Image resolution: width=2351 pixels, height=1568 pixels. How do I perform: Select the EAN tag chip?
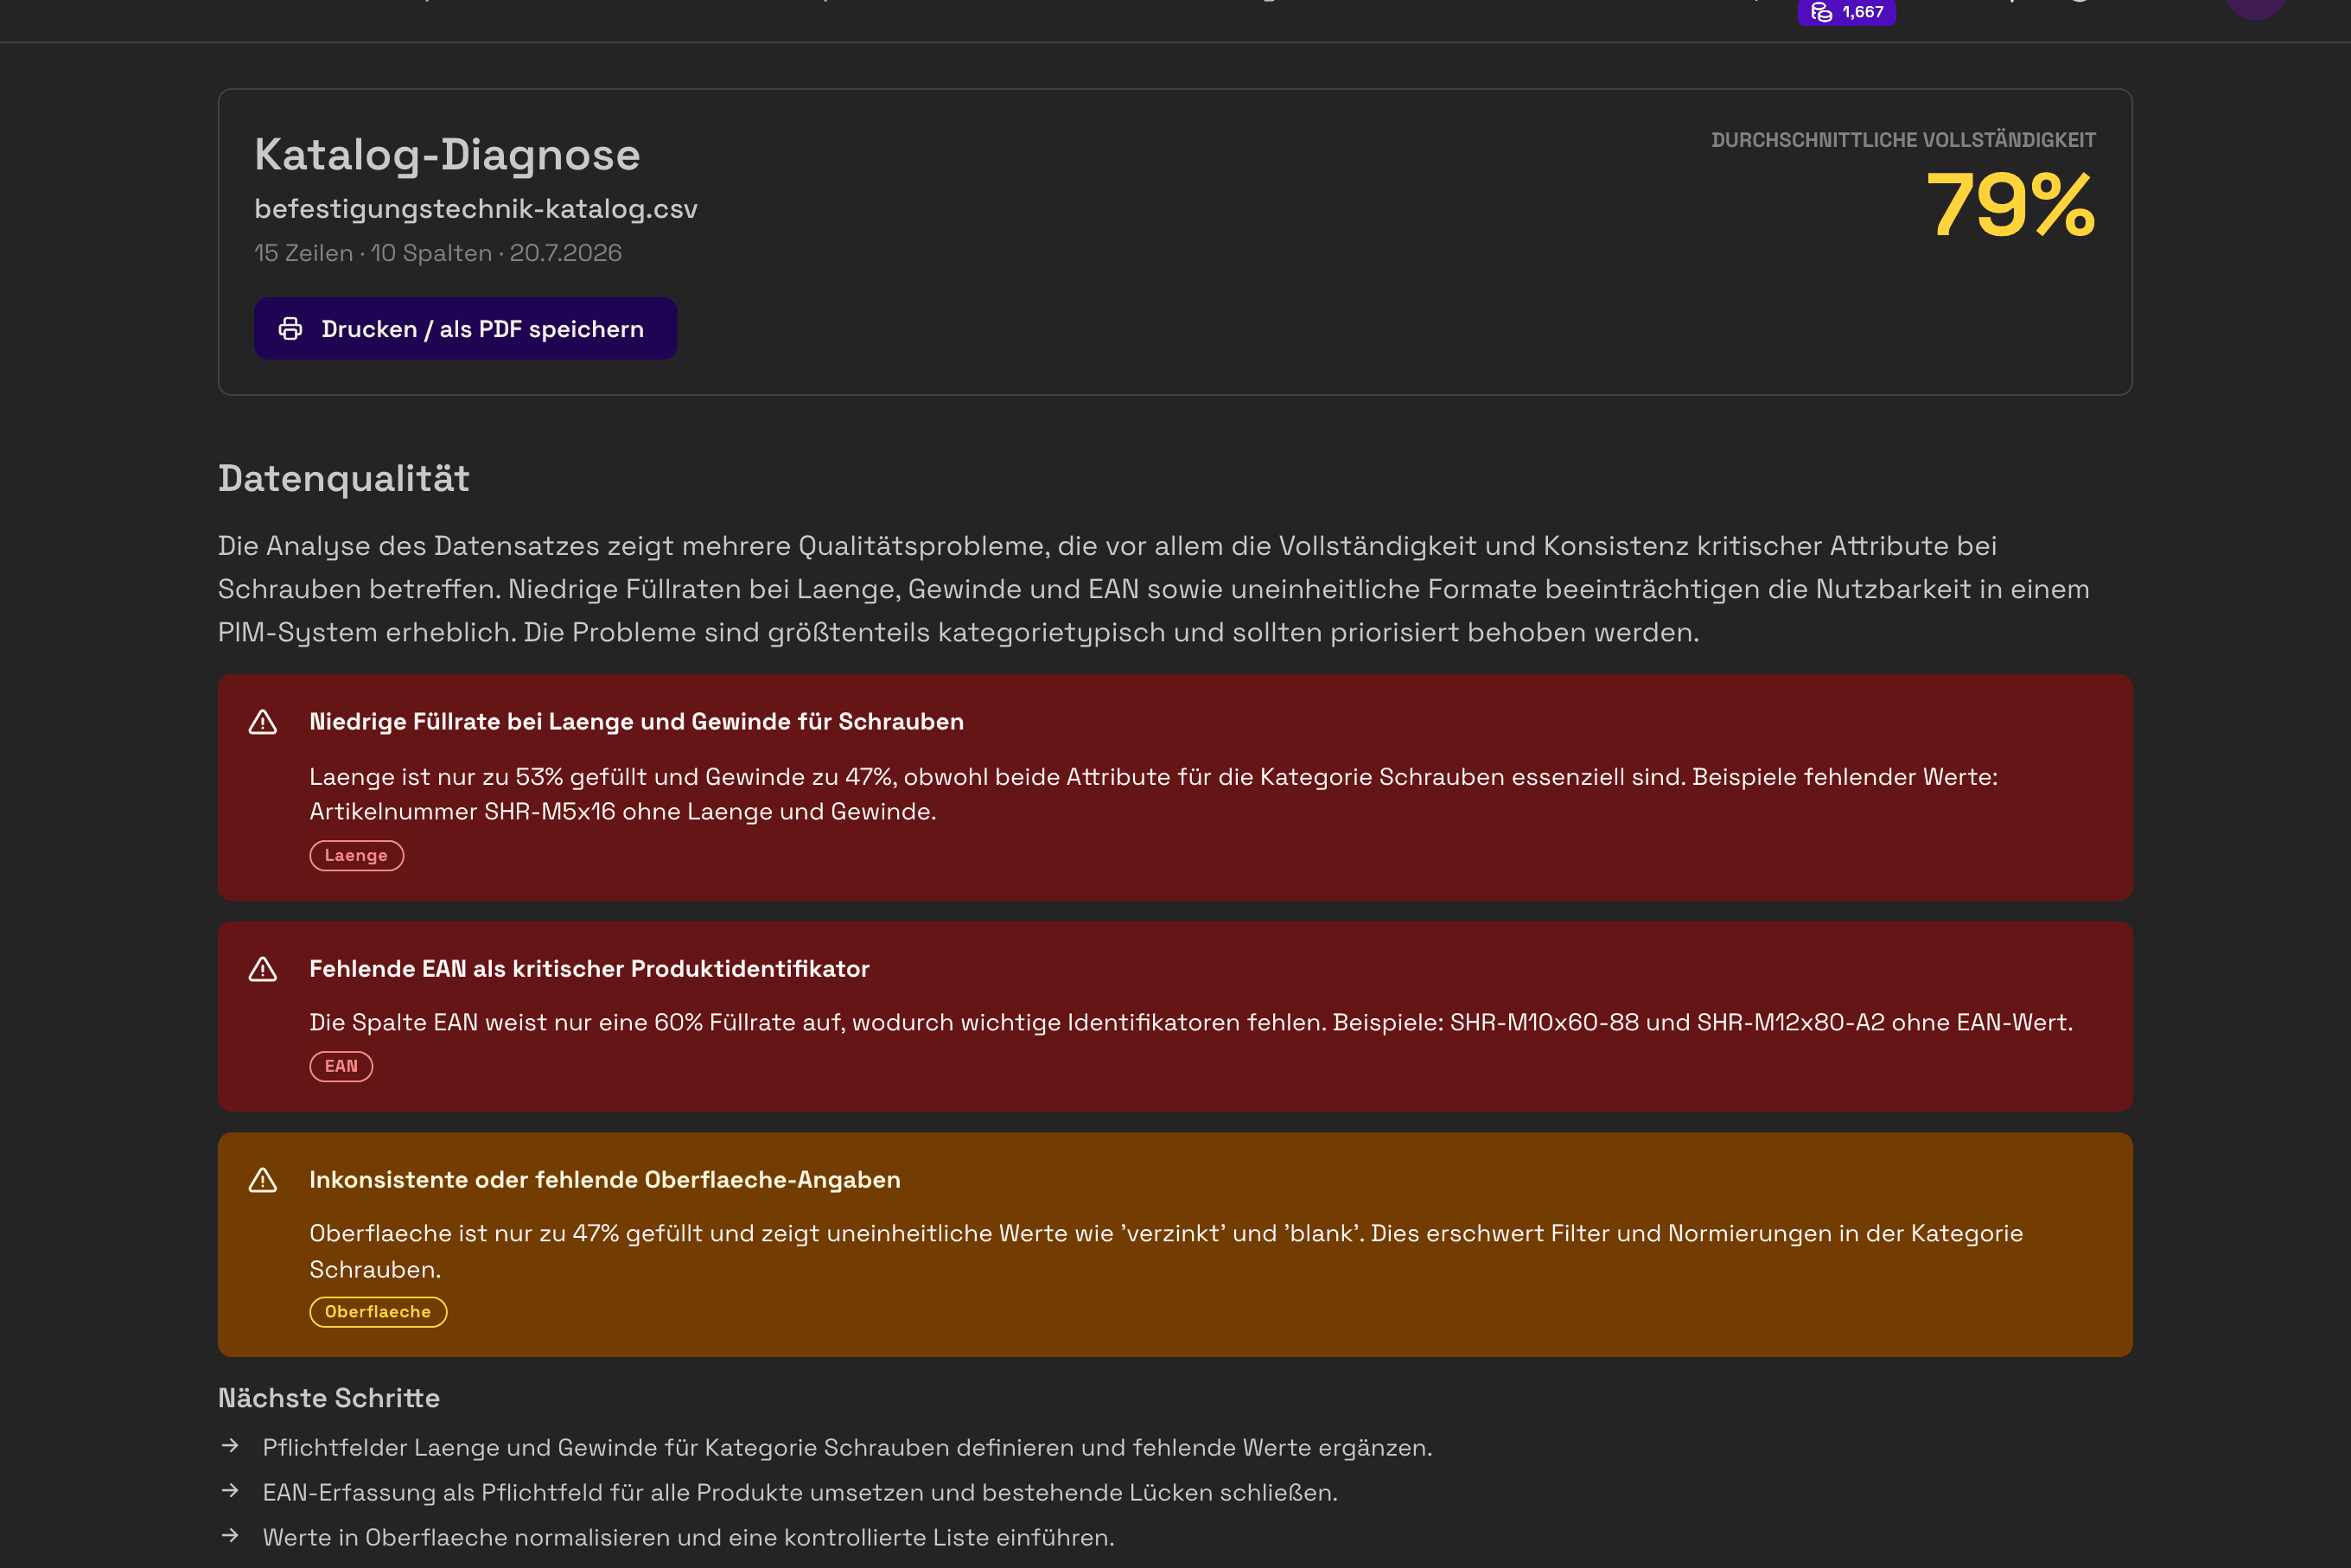(341, 1066)
